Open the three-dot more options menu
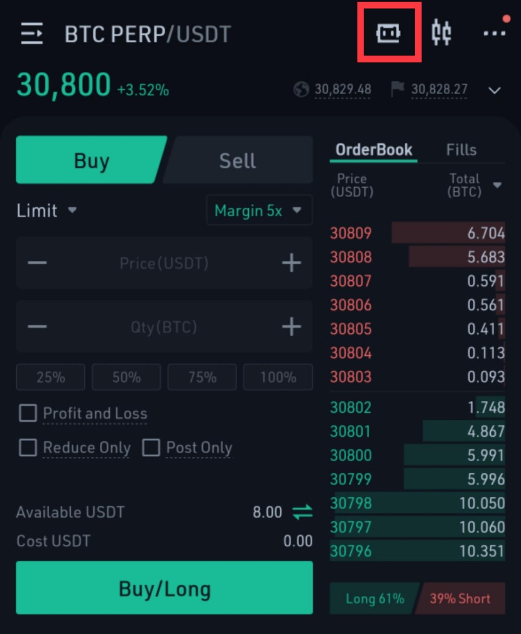The width and height of the screenshot is (521, 634). click(x=494, y=33)
